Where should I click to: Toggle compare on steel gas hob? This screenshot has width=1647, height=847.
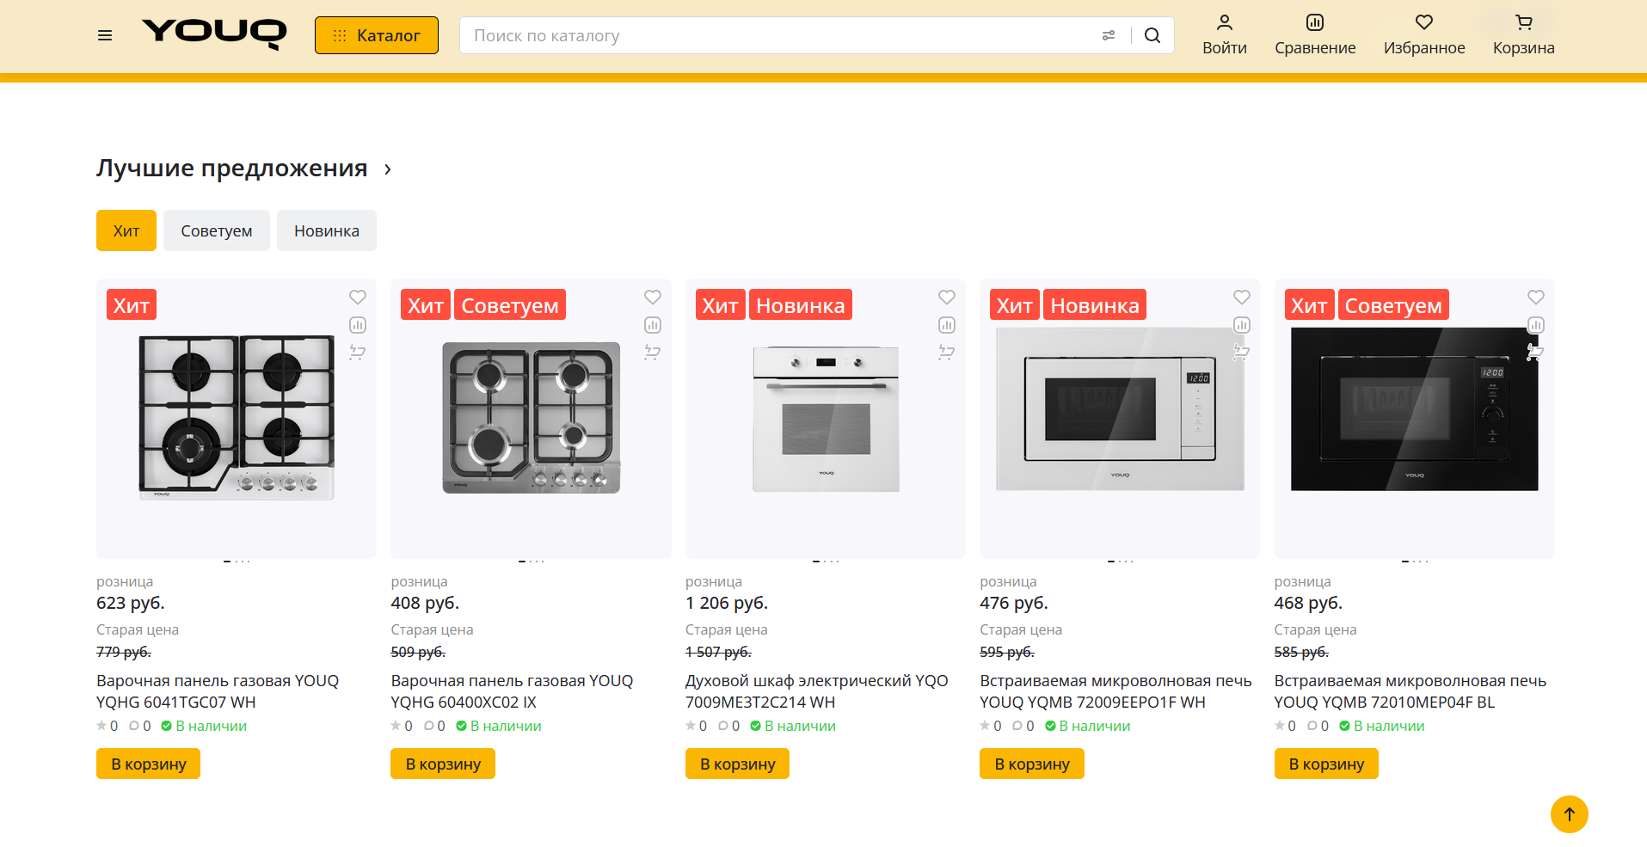pyautogui.click(x=653, y=325)
